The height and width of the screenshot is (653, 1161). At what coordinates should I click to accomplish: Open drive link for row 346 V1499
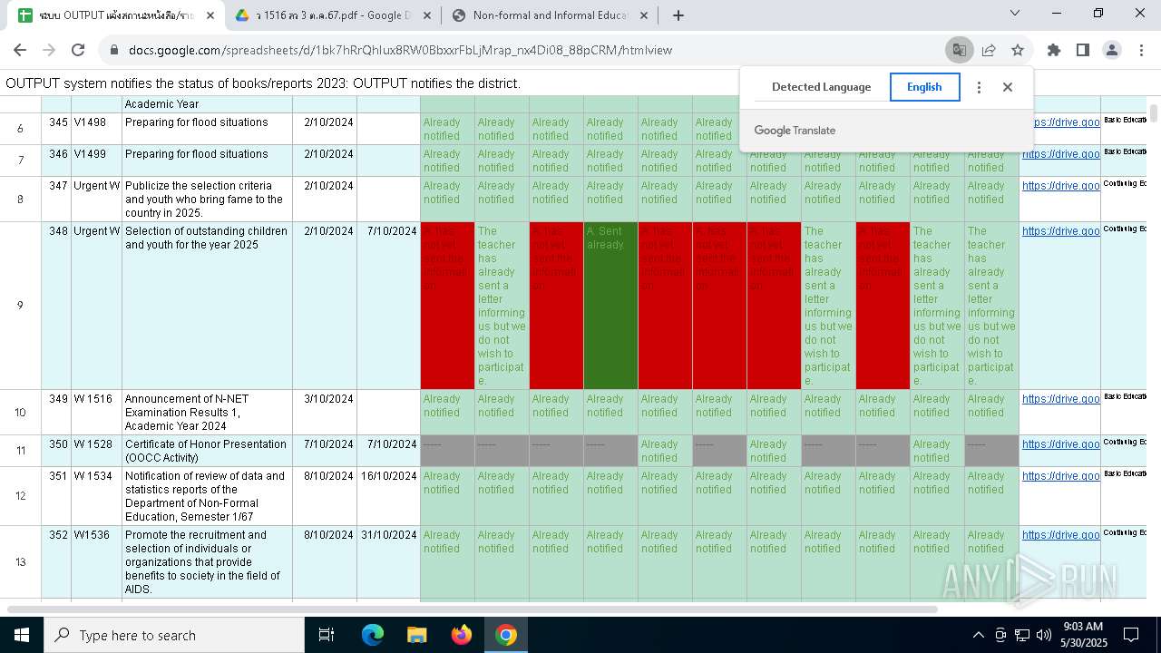pyautogui.click(x=1060, y=154)
